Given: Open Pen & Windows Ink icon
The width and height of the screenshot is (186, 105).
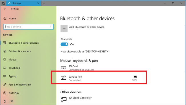Looking at the screenshot, I should [5, 84].
